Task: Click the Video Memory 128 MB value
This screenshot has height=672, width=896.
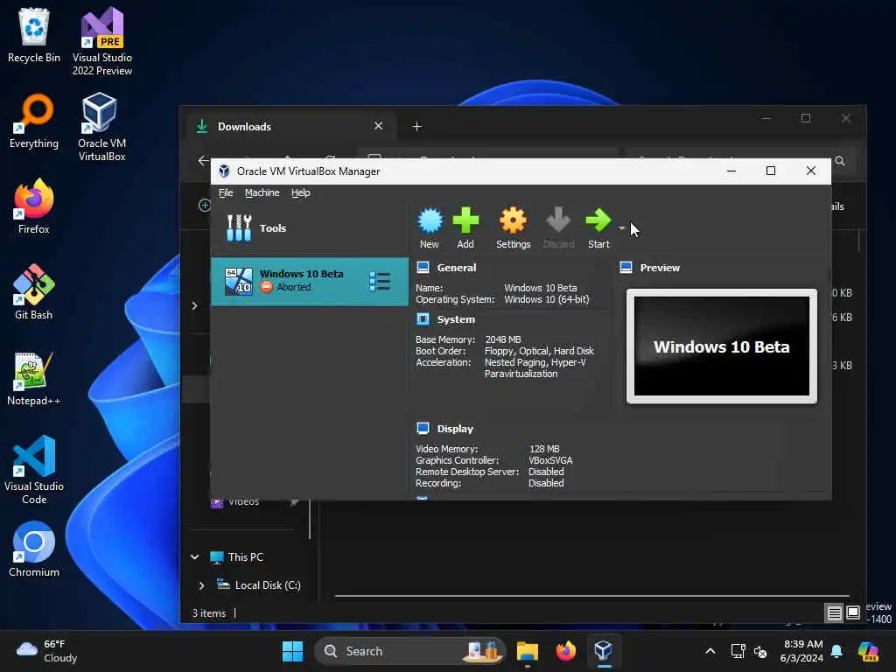Action: pos(544,449)
